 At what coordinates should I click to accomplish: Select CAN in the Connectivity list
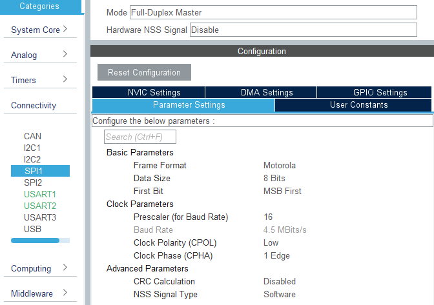pyautogui.click(x=32, y=136)
